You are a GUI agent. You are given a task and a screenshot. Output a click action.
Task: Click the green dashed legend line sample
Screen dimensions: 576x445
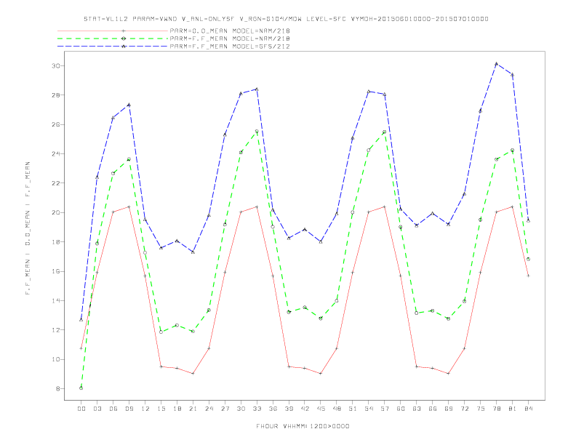[113, 39]
